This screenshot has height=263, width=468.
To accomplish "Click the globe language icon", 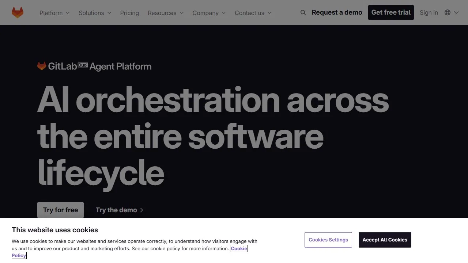I will (x=448, y=12).
